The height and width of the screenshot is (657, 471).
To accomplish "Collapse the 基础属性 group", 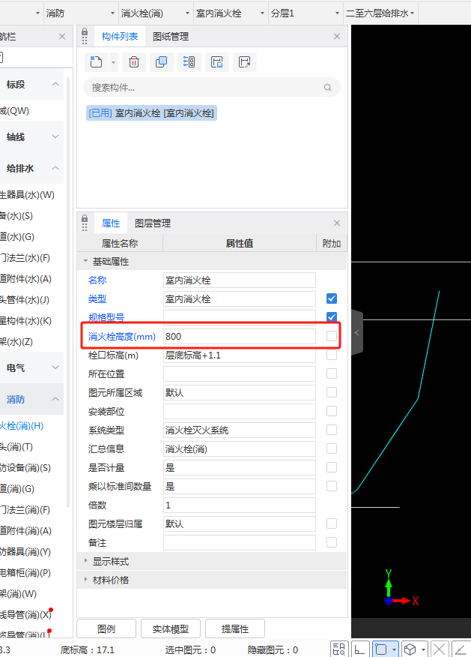I will pos(85,261).
